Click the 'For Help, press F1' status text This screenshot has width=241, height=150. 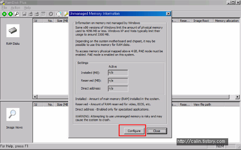(x=14, y=146)
